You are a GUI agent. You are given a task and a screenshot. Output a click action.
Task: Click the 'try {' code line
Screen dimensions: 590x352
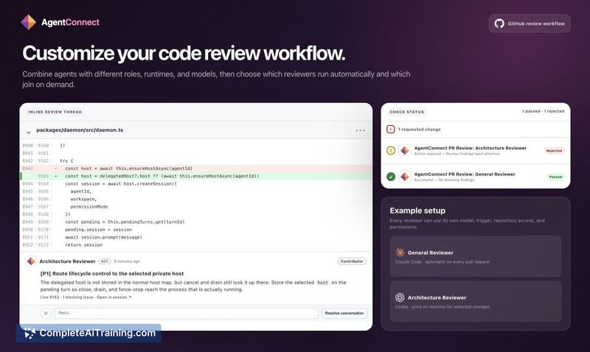tap(66, 161)
